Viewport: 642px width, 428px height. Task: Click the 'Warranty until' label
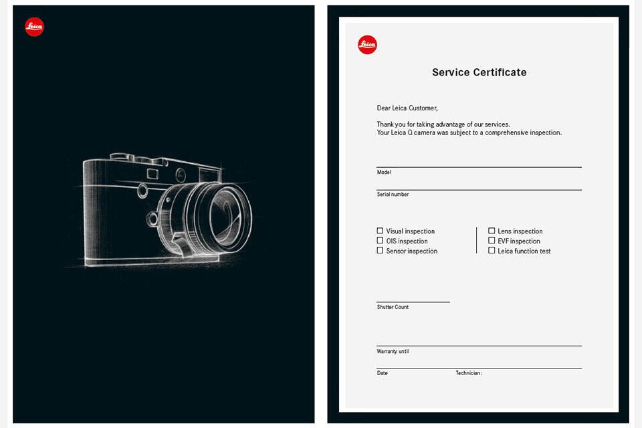click(x=393, y=351)
